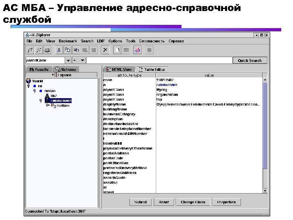Click the quick search text input field
The height and width of the screenshot is (220, 293).
160,60
